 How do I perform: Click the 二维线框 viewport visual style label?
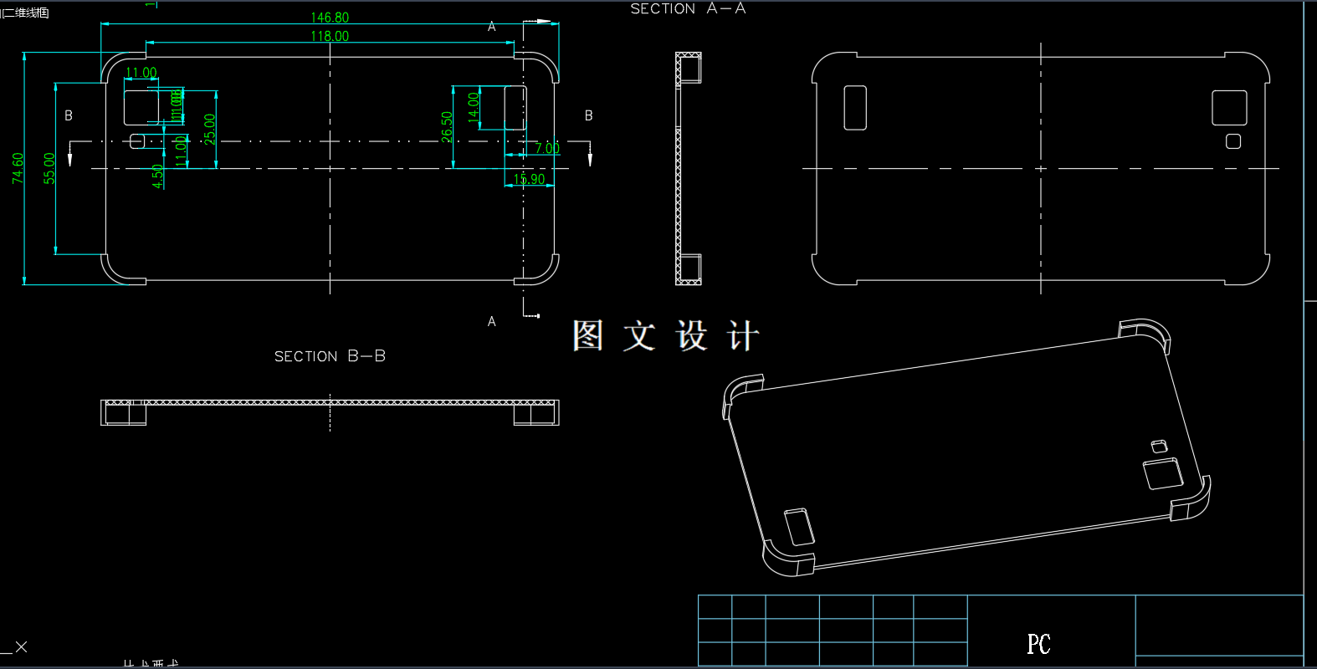(25, 12)
